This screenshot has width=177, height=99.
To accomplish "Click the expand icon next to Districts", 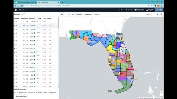I will 24,14.
